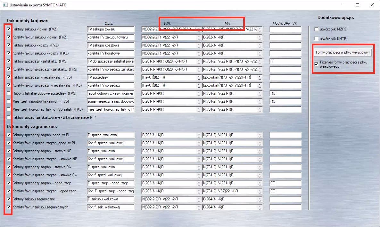Enable the 'utwórz plik MZRD' checkbox

pos(317,29)
